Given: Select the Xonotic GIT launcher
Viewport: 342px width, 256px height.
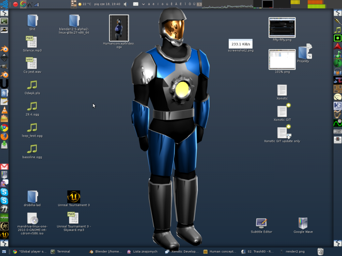Looking at the screenshot, I should [x=282, y=112].
